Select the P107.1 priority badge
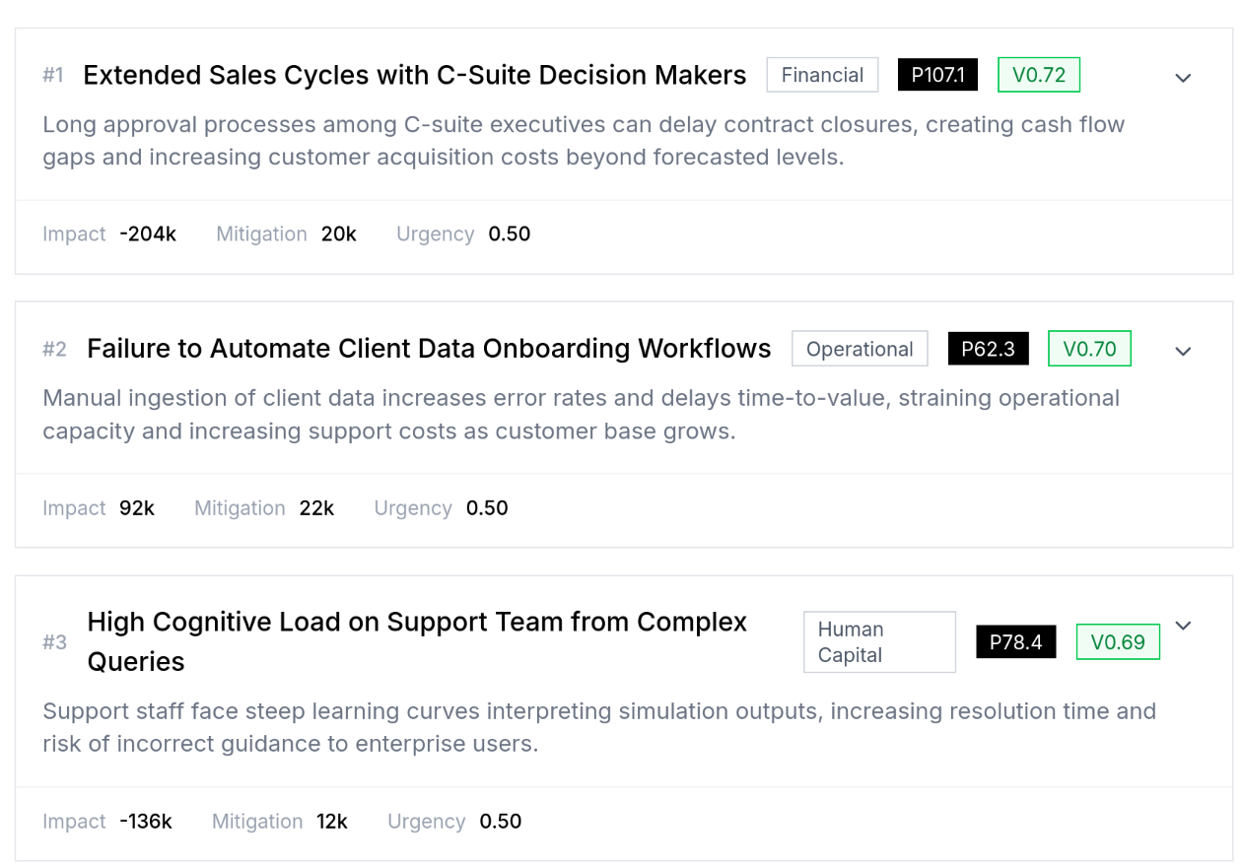This screenshot has height=864, width=1243. [937, 75]
